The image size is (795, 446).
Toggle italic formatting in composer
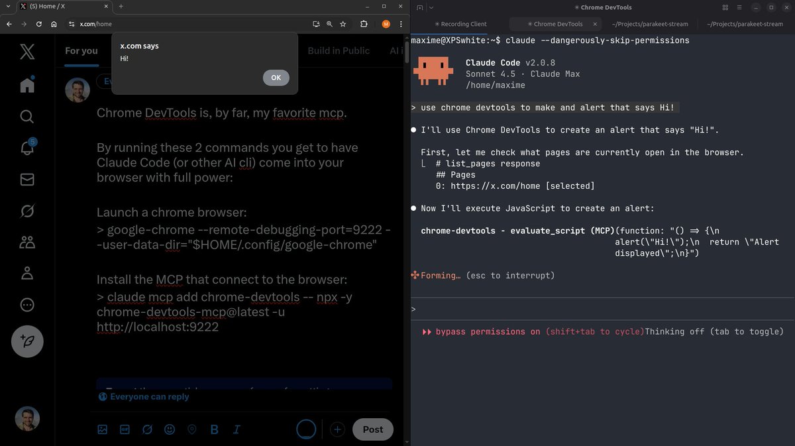click(x=237, y=429)
